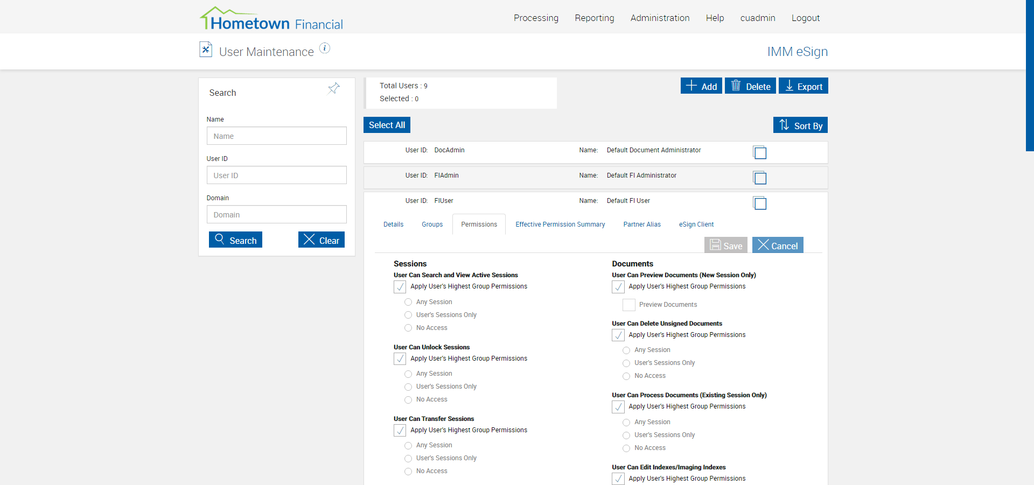Click the Add user plus button
The width and height of the screenshot is (1034, 485).
701,86
